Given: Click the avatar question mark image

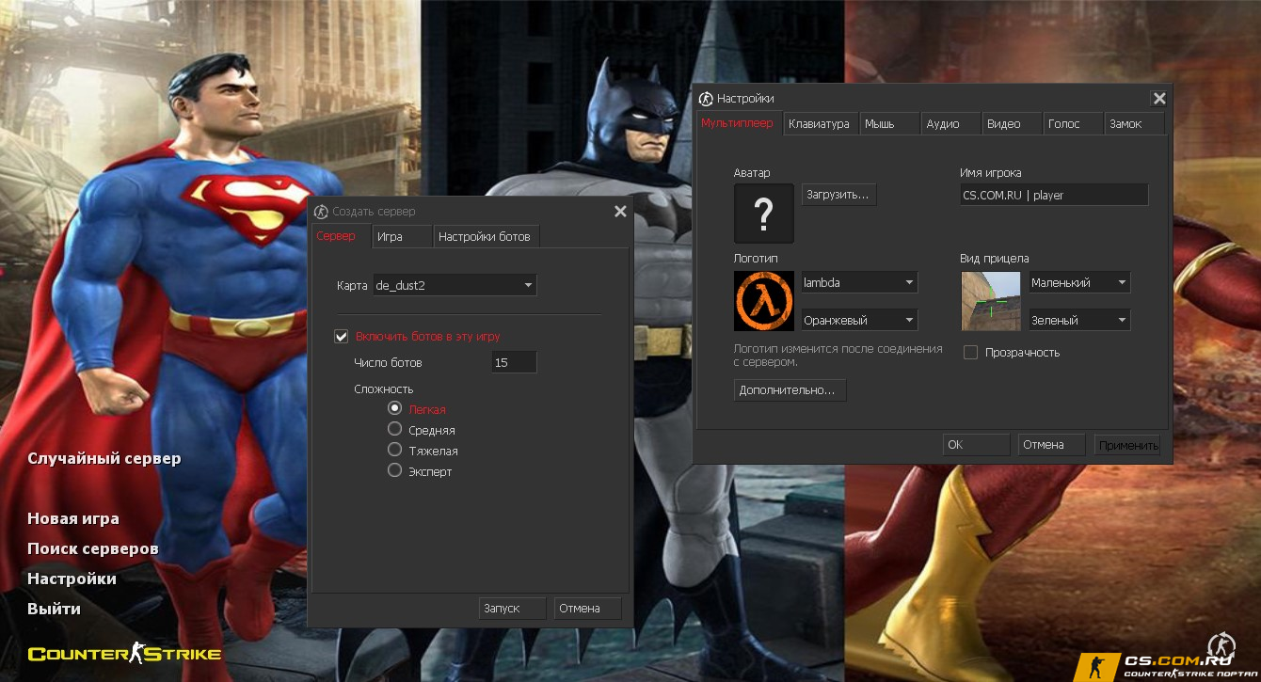Looking at the screenshot, I should tap(764, 214).
